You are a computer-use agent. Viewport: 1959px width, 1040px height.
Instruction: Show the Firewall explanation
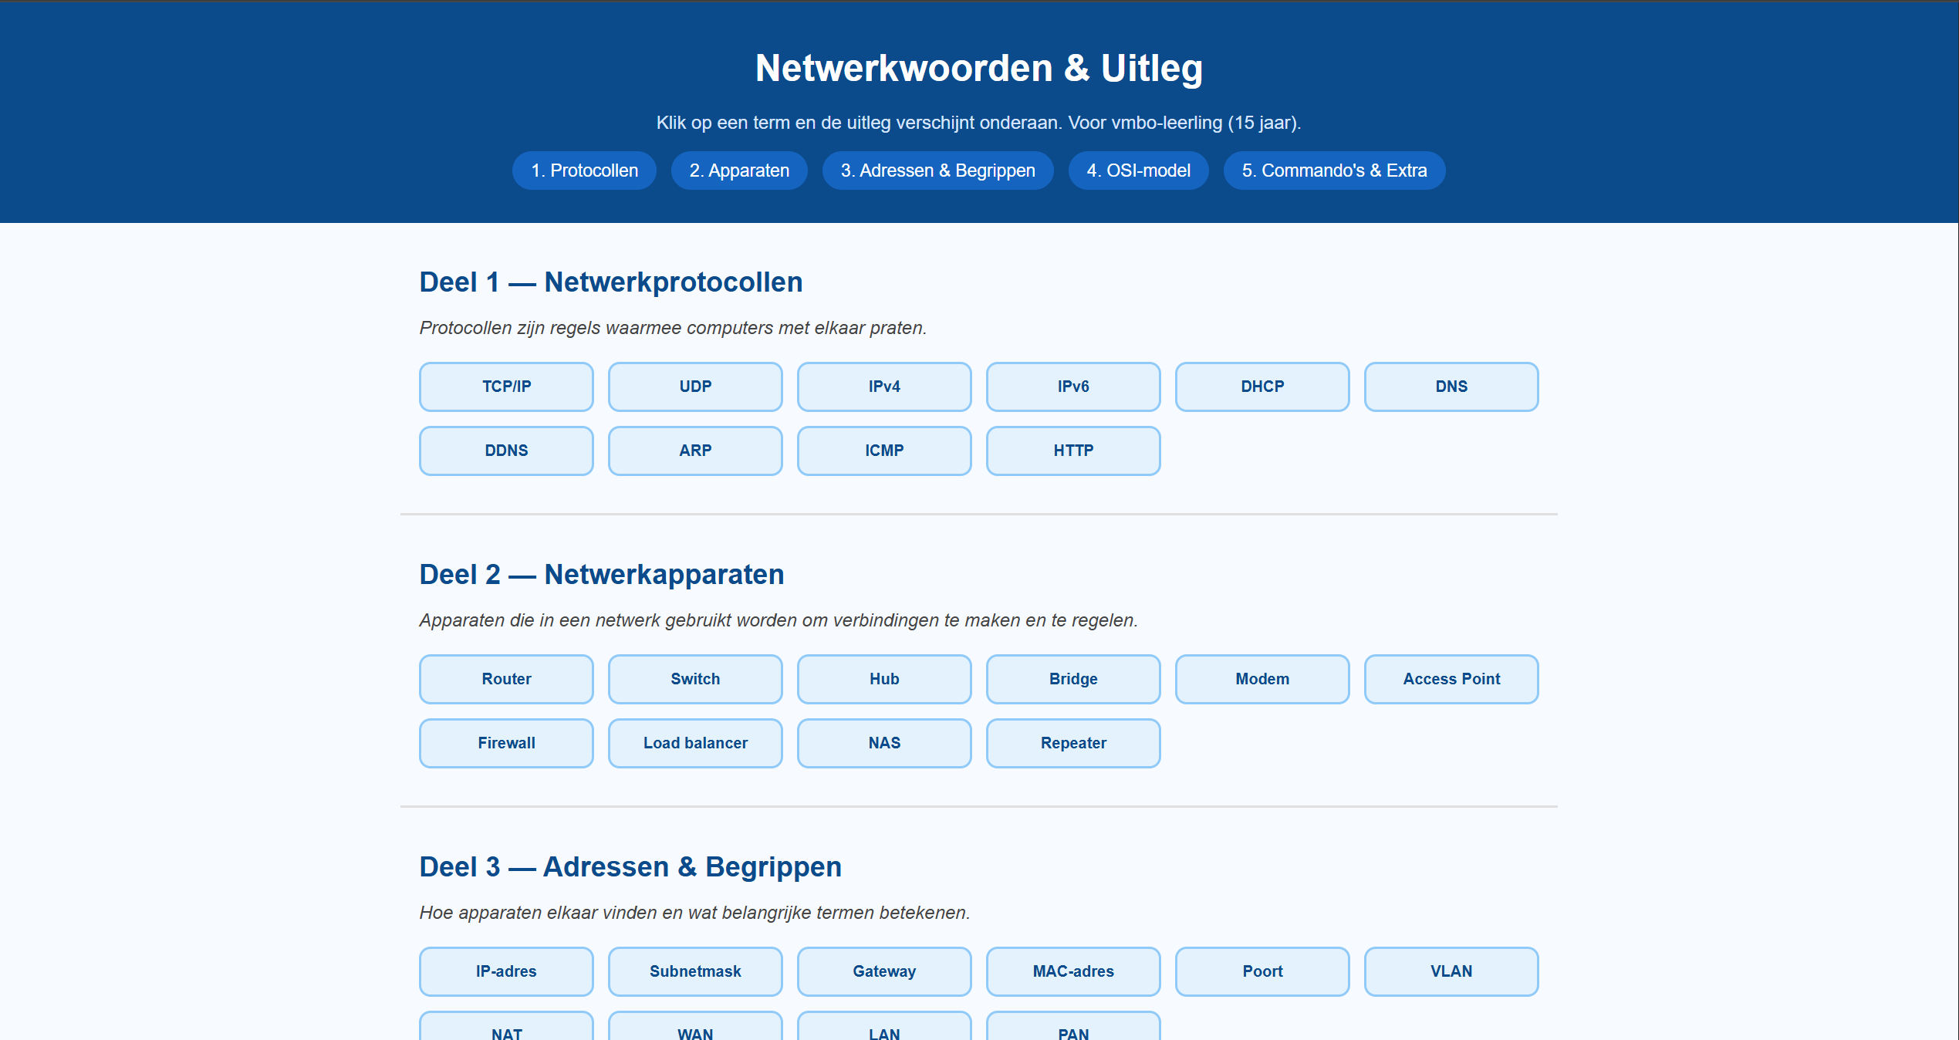click(506, 743)
